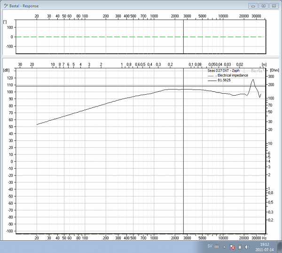Screen dimensions: 282x253
Task: Click the response curve peak near 30000 Hz
Action: coord(253,80)
